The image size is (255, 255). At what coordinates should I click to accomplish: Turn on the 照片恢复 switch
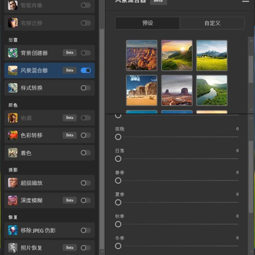tap(86, 248)
